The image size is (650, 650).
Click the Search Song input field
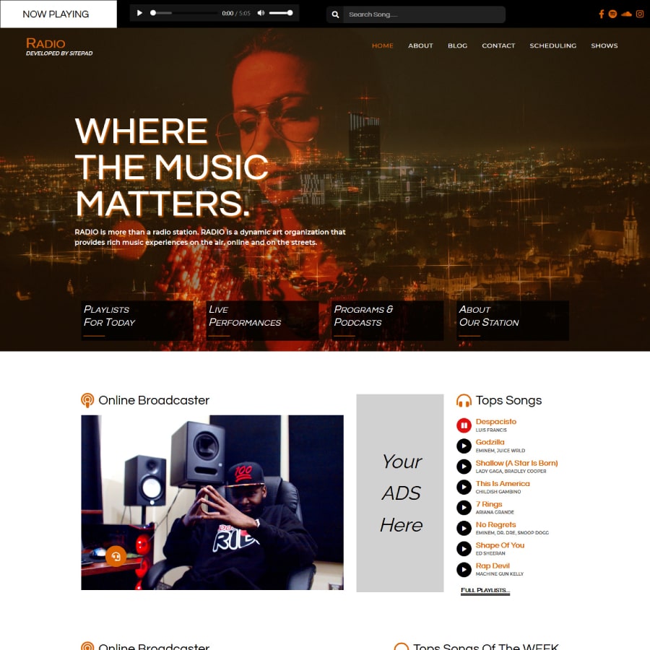pos(424,14)
